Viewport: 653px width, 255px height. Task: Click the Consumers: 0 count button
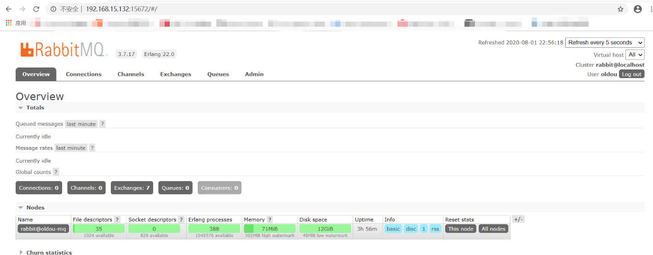coord(219,188)
